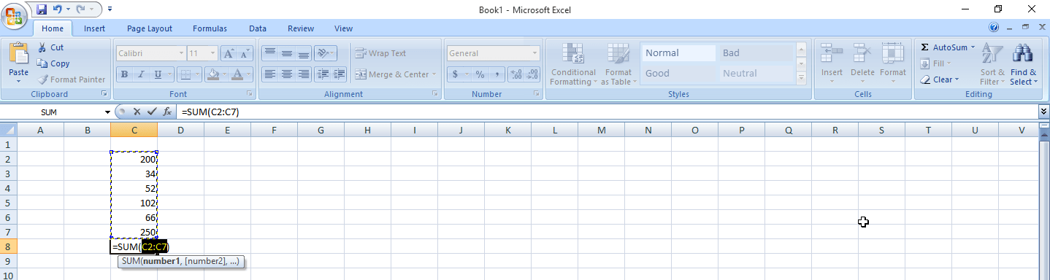Viewport: 1050px width, 280px height.
Task: Open the Office Button menu
Action: 15,16
